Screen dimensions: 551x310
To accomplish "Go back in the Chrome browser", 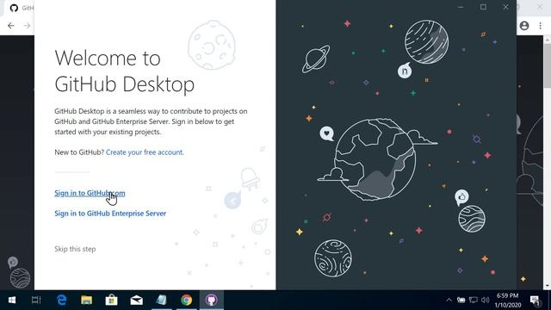I will tap(11, 26).
